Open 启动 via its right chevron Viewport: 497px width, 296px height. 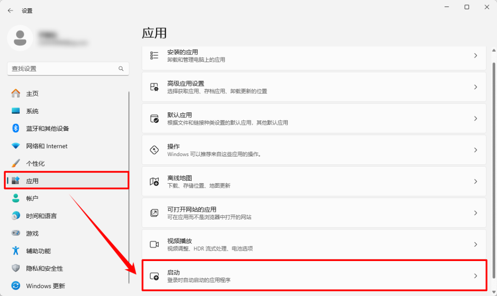click(475, 276)
